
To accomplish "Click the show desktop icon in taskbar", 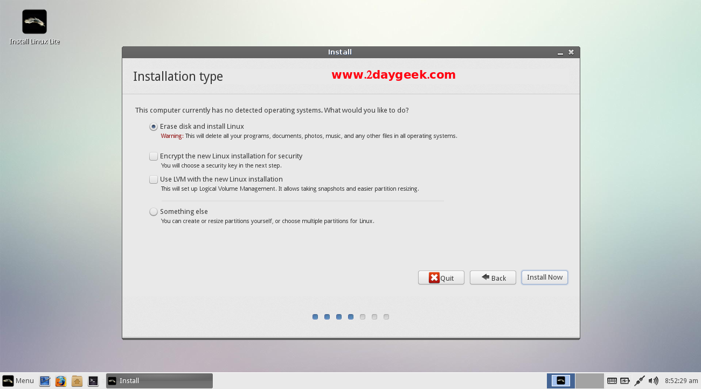I will pyautogui.click(x=45, y=381).
